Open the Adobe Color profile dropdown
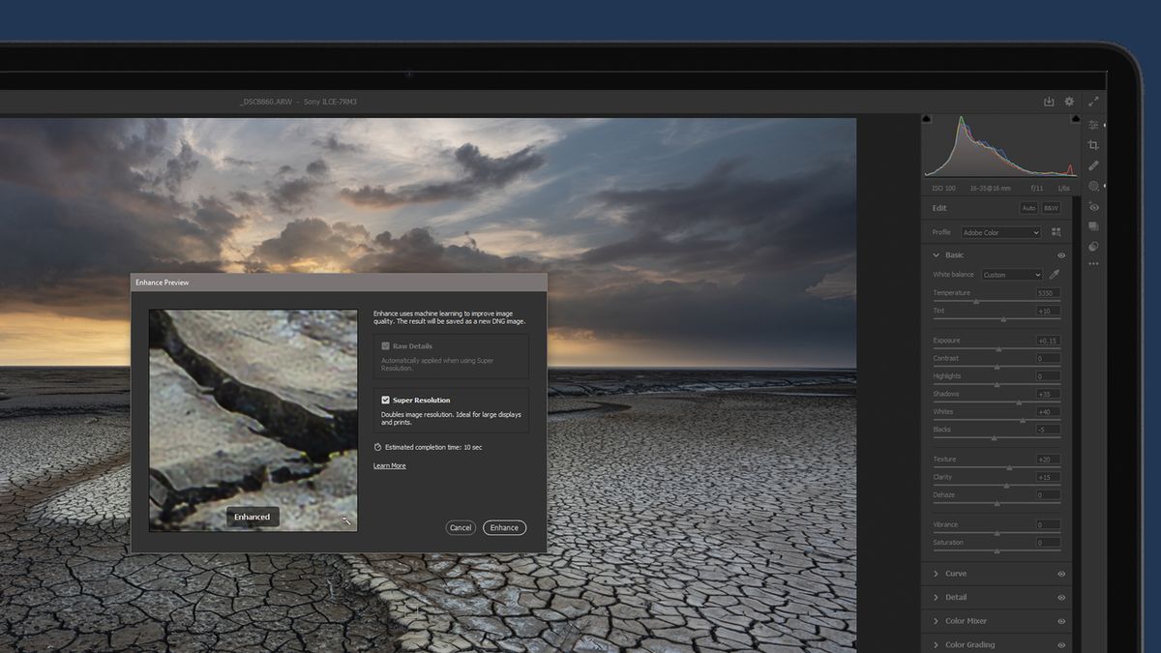This screenshot has height=653, width=1161. [999, 232]
